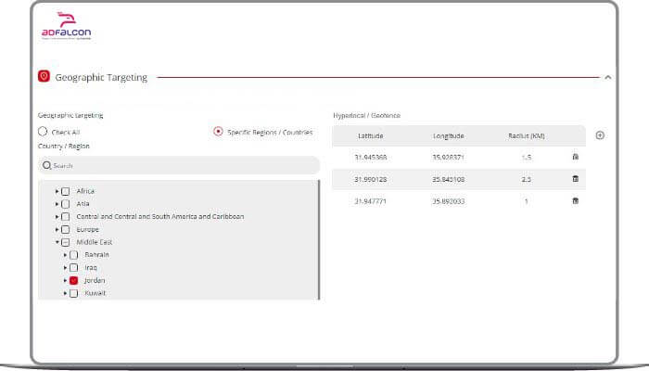Screen dimensions: 649x371
Task: Select the Check All radio button
Action: pyautogui.click(x=43, y=132)
